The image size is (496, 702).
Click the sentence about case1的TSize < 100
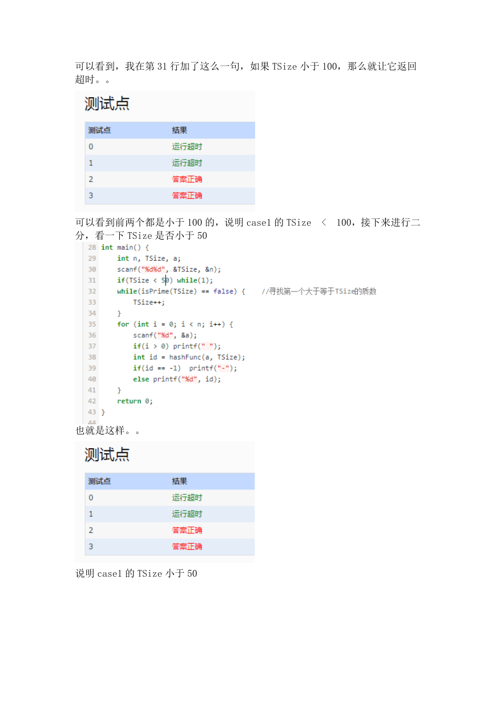248,229
